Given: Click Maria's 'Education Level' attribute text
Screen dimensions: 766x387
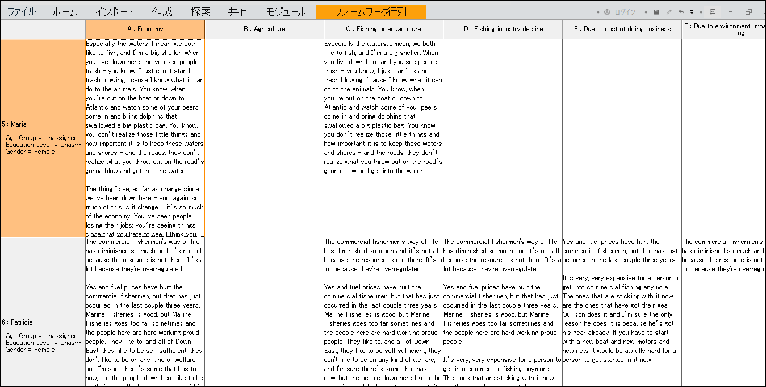Looking at the screenshot, I should [x=44, y=145].
